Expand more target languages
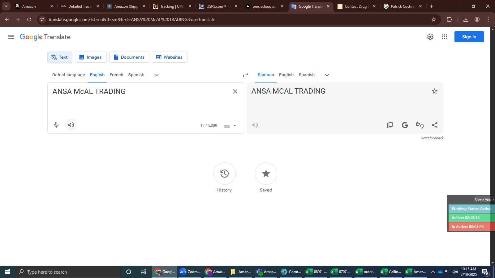This screenshot has height=278, width=495. coord(327,75)
